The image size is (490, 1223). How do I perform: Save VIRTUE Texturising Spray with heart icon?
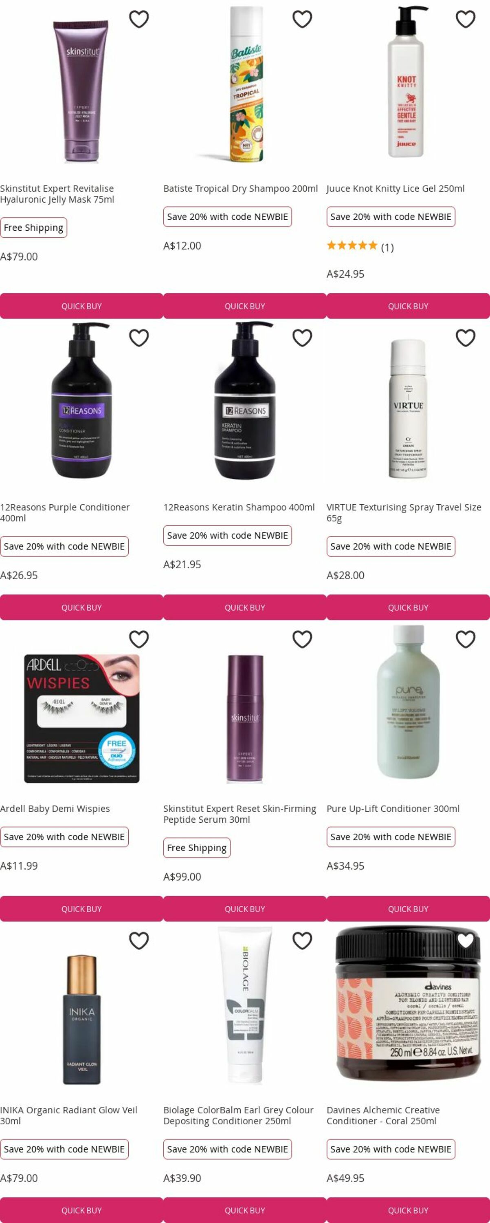click(x=465, y=338)
